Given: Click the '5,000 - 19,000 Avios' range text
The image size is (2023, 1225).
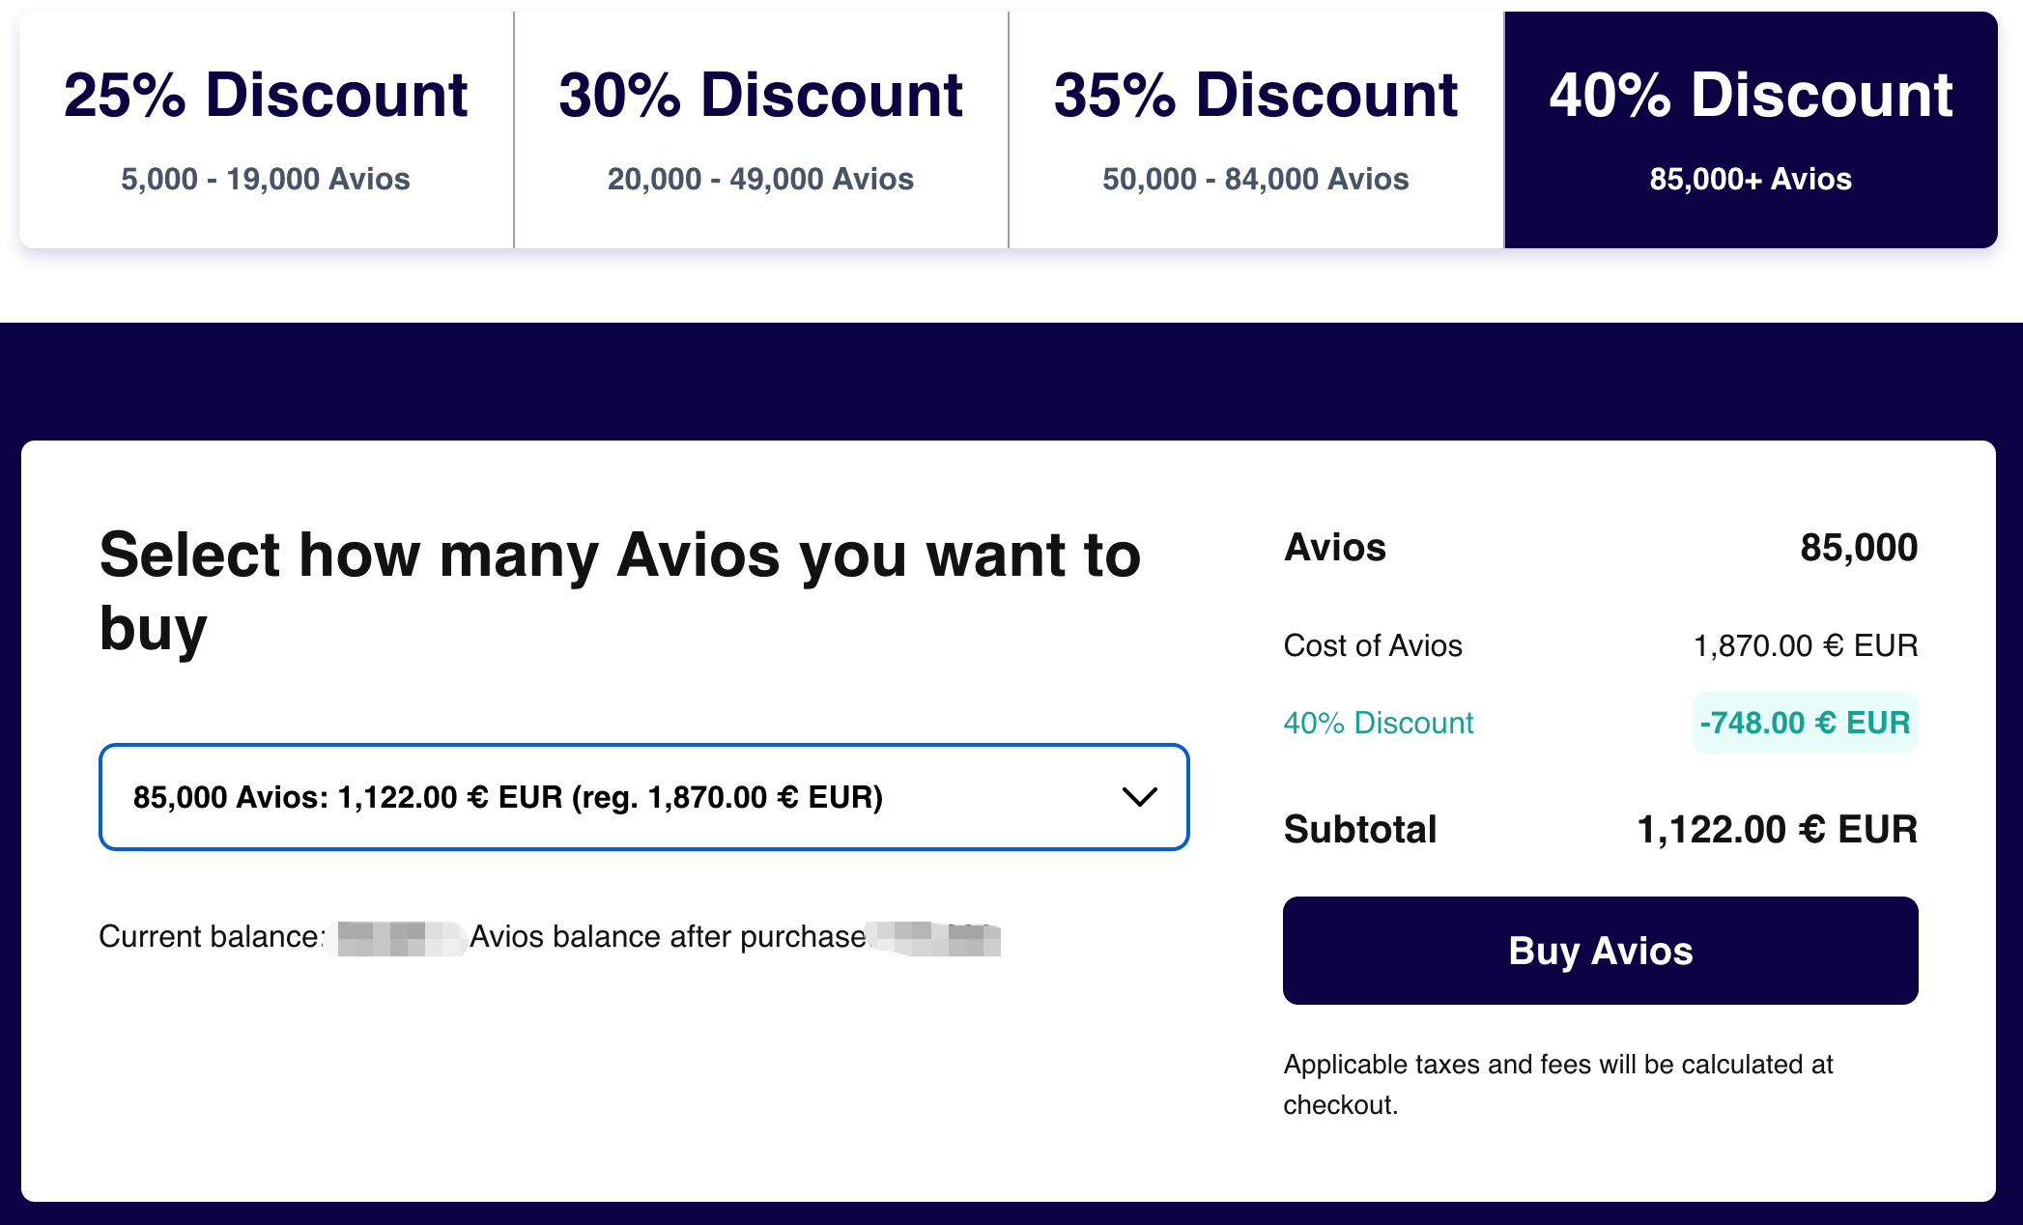Looking at the screenshot, I should pos(266,179).
